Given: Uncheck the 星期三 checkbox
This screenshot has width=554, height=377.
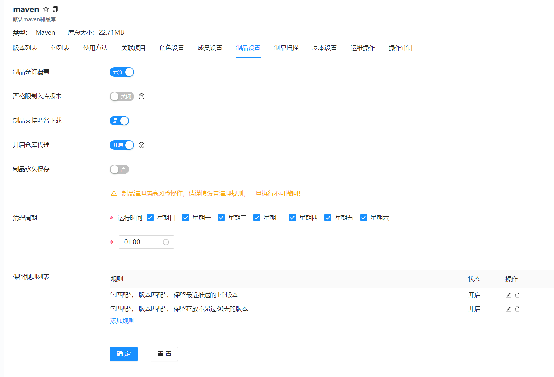Looking at the screenshot, I should point(257,218).
